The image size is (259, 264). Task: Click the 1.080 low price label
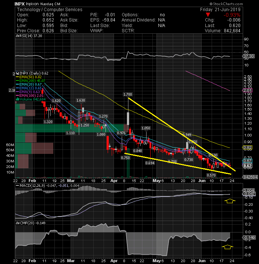coord(101,135)
